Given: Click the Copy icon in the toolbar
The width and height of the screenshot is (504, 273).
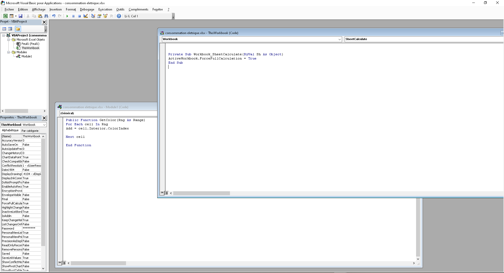Looking at the screenshot, I should [x=34, y=16].
